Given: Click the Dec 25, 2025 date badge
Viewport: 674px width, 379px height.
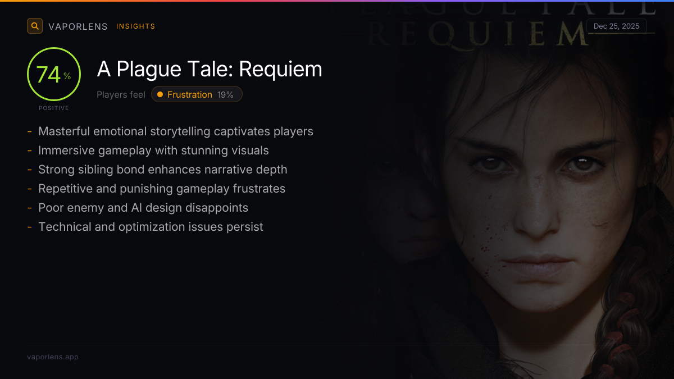Looking at the screenshot, I should click(616, 26).
